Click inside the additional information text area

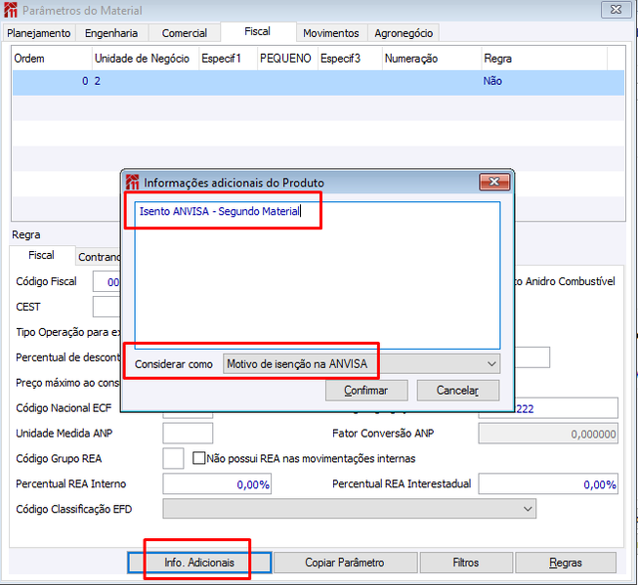tap(318, 275)
